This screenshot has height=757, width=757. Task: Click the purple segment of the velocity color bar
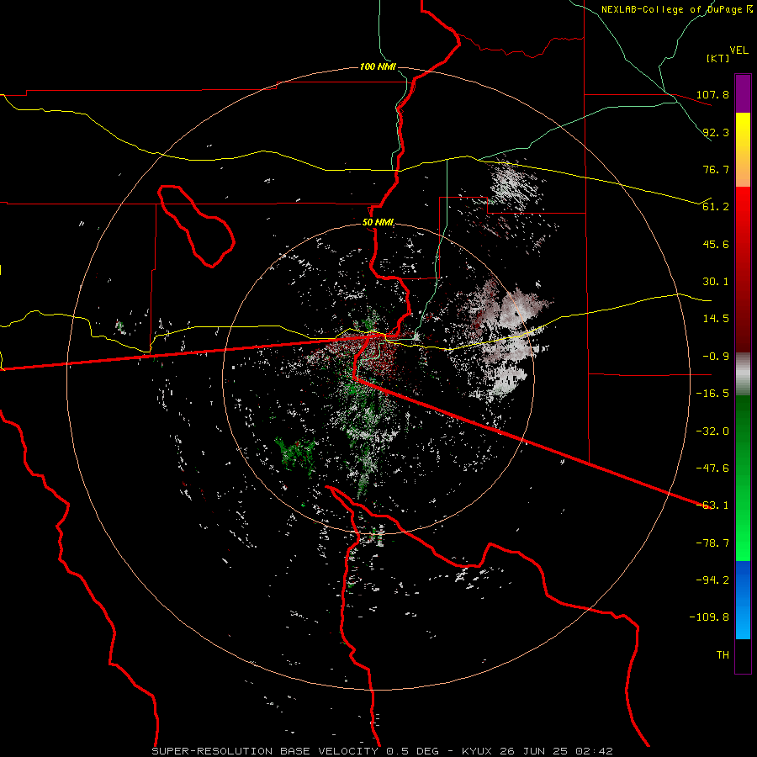(x=743, y=93)
